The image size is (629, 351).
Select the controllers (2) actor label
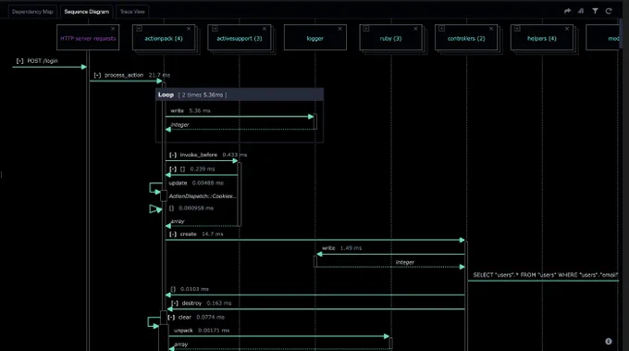(x=466, y=39)
